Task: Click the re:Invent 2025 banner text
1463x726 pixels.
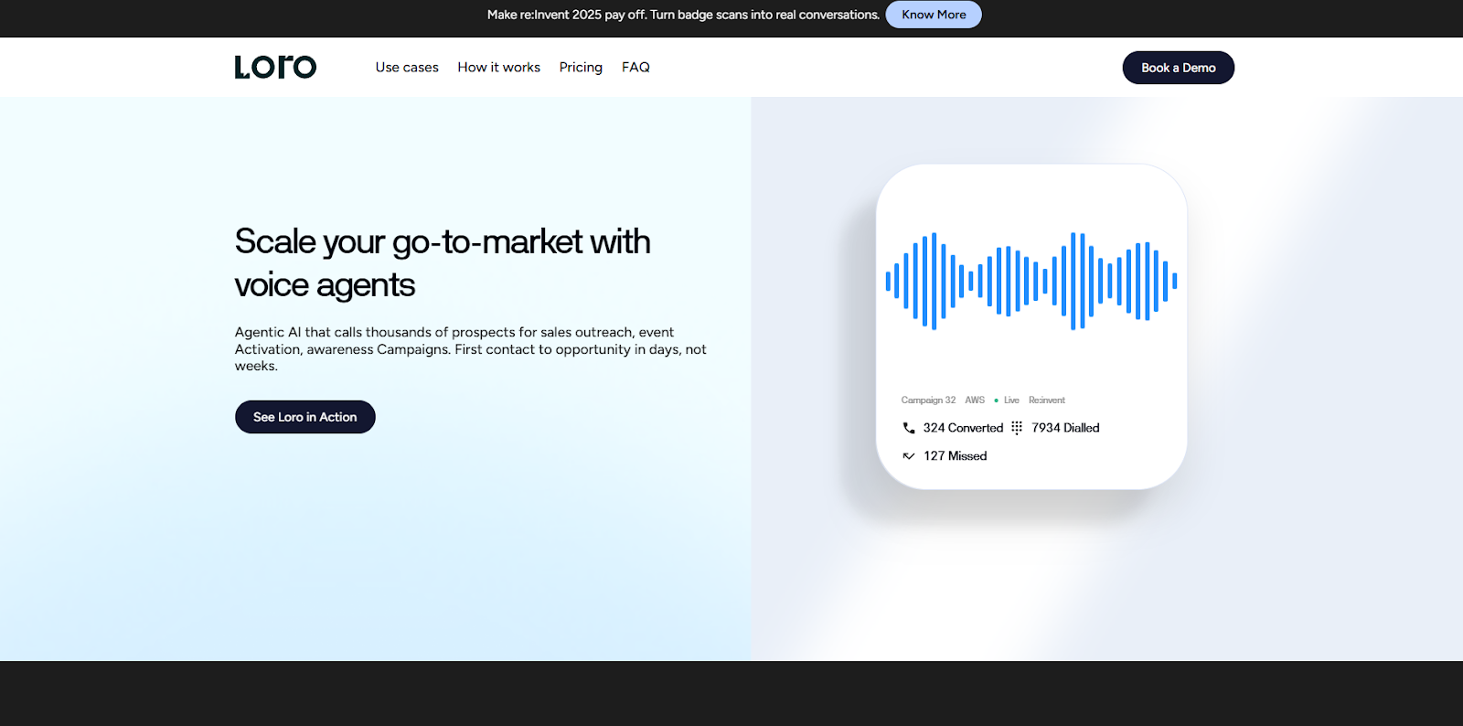Action: [683, 15]
